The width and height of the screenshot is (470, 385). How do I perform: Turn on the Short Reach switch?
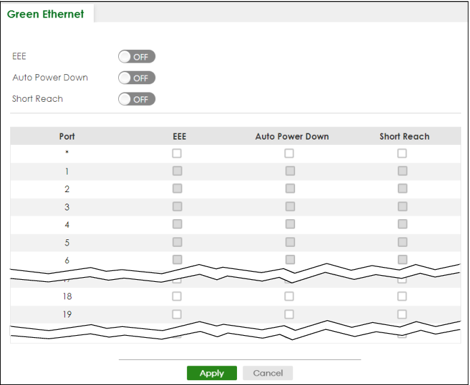[x=136, y=99]
